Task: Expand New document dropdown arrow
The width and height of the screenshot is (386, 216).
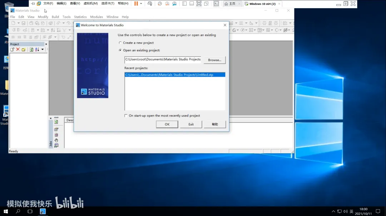Action: click(19, 23)
